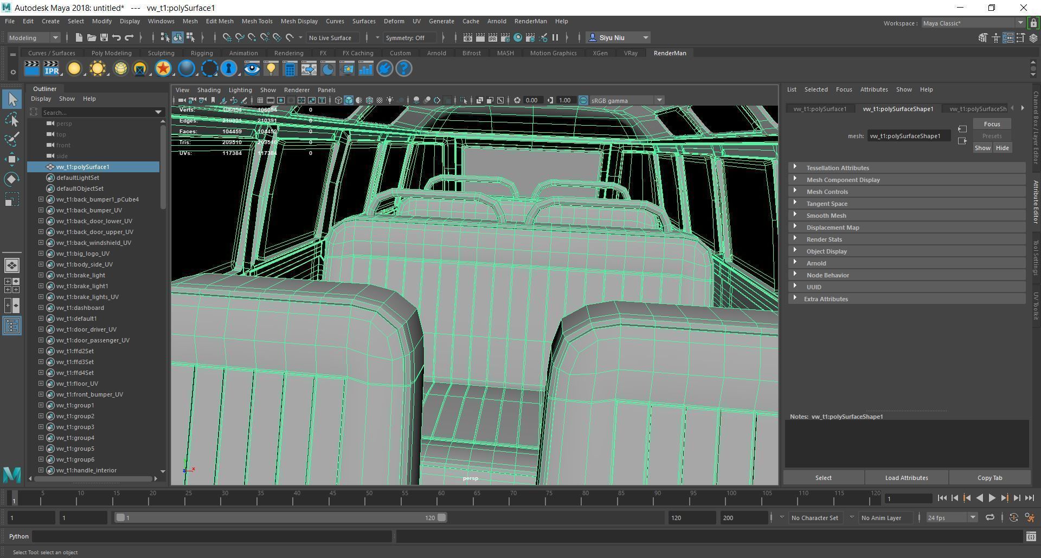The height and width of the screenshot is (558, 1041).
Task: Click the RenderMan Render clapperboard shelf icon
Action: 32,69
